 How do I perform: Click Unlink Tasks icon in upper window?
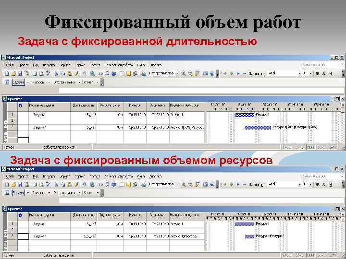[x=107, y=73]
